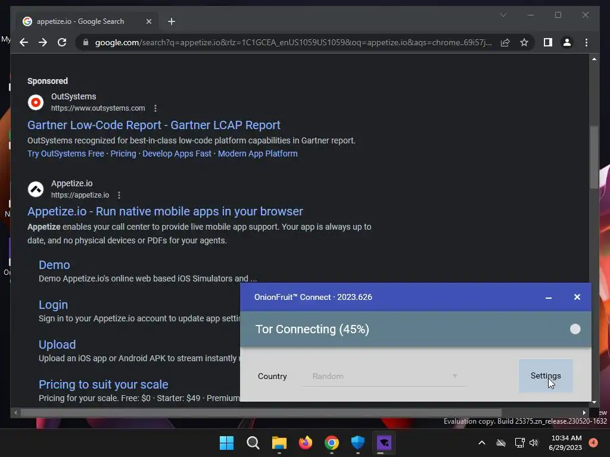
Task: Open Appetize.io result options menu
Action: (119, 195)
